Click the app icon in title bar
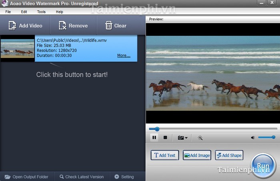 [5, 3]
